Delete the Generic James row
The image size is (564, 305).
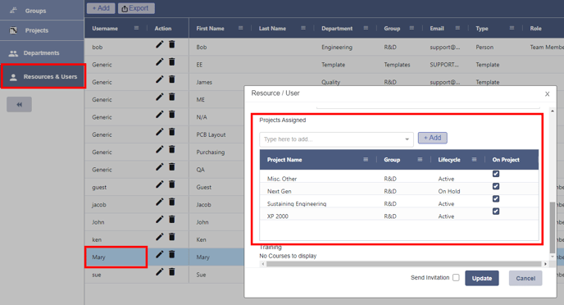pos(172,80)
